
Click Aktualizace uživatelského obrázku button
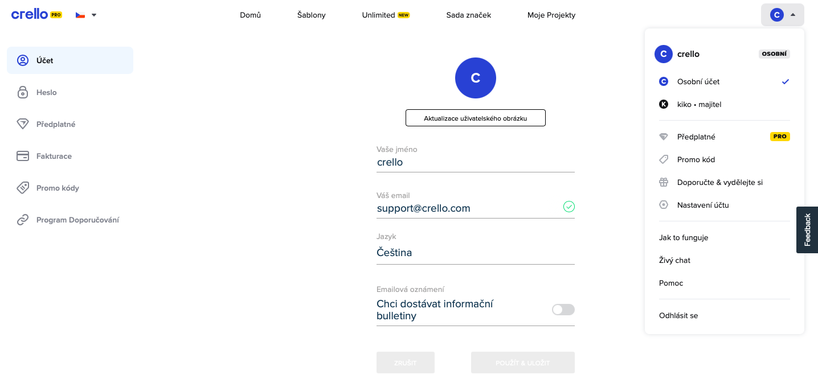point(476,118)
